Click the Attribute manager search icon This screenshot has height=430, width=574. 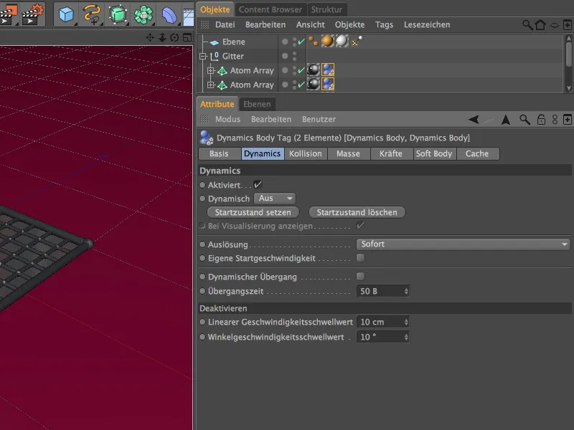[524, 119]
